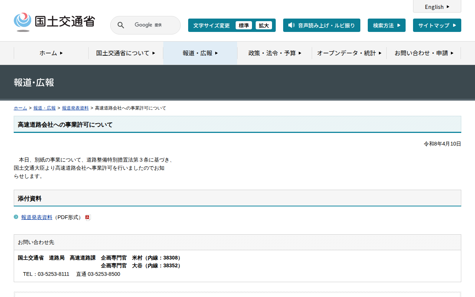Screen dimensions: 475x297
Task: Switch language to English
Action: (x=437, y=7)
